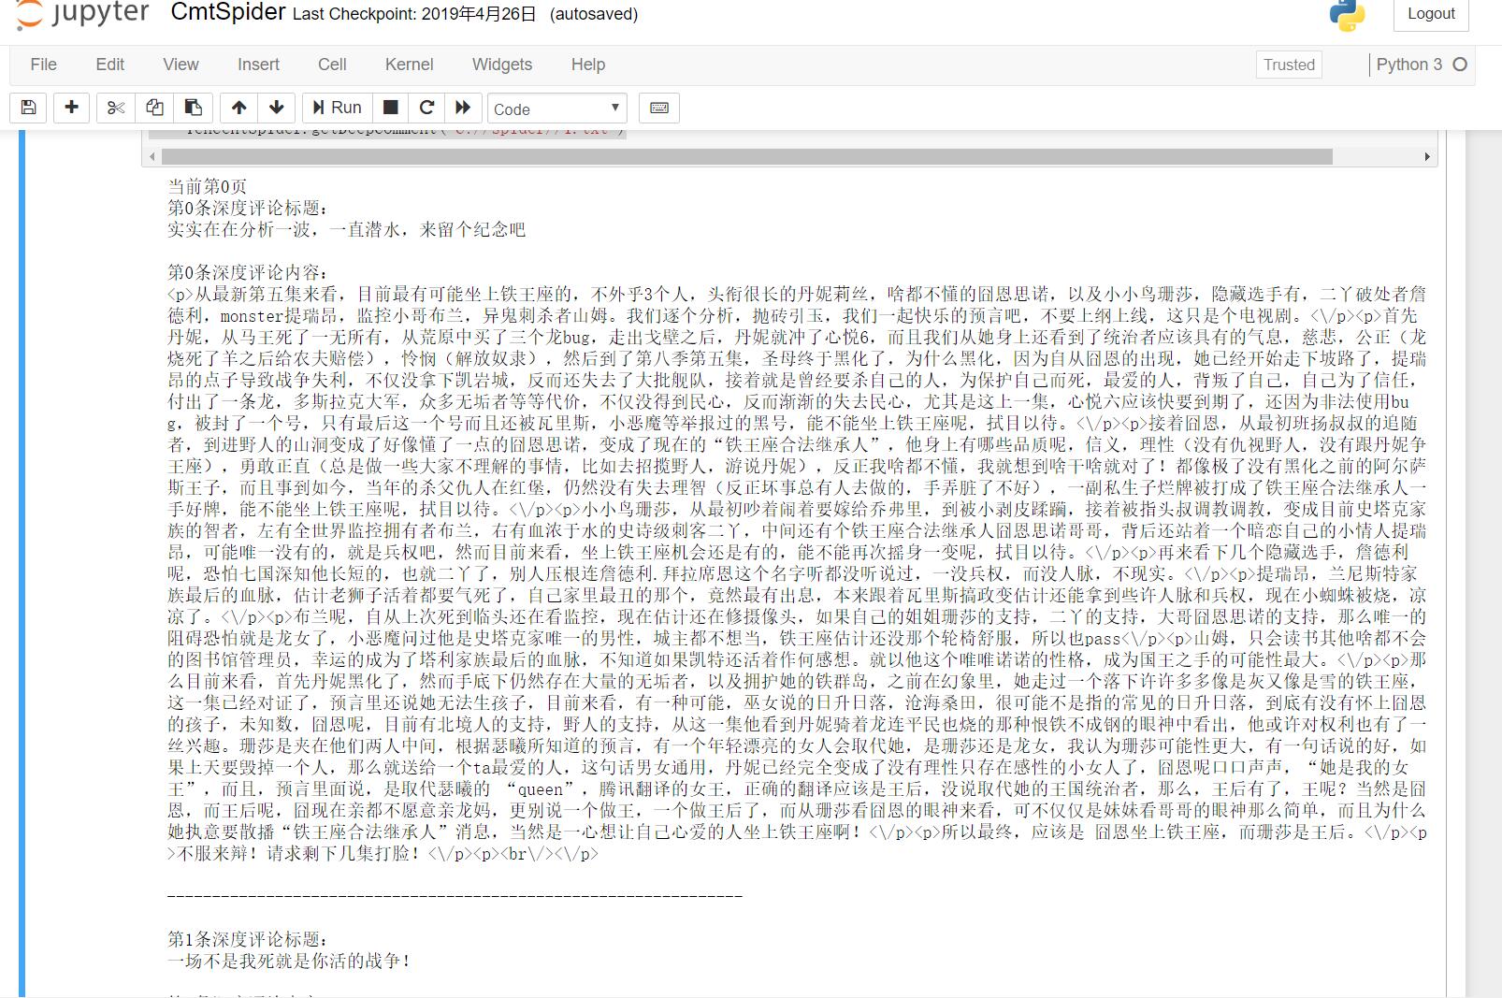Copy selected cells icon
Viewport: 1502px width, 998px height.
pyautogui.click(x=154, y=108)
